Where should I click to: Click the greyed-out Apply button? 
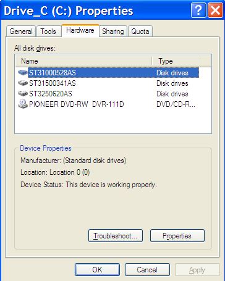[x=197, y=270]
